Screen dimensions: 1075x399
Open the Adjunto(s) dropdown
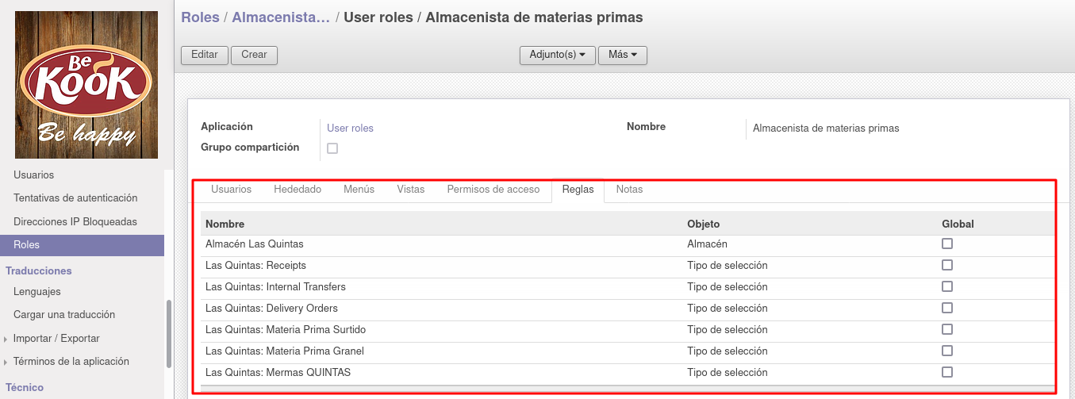557,56
